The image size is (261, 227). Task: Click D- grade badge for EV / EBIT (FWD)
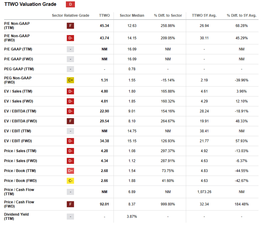tap(70, 141)
